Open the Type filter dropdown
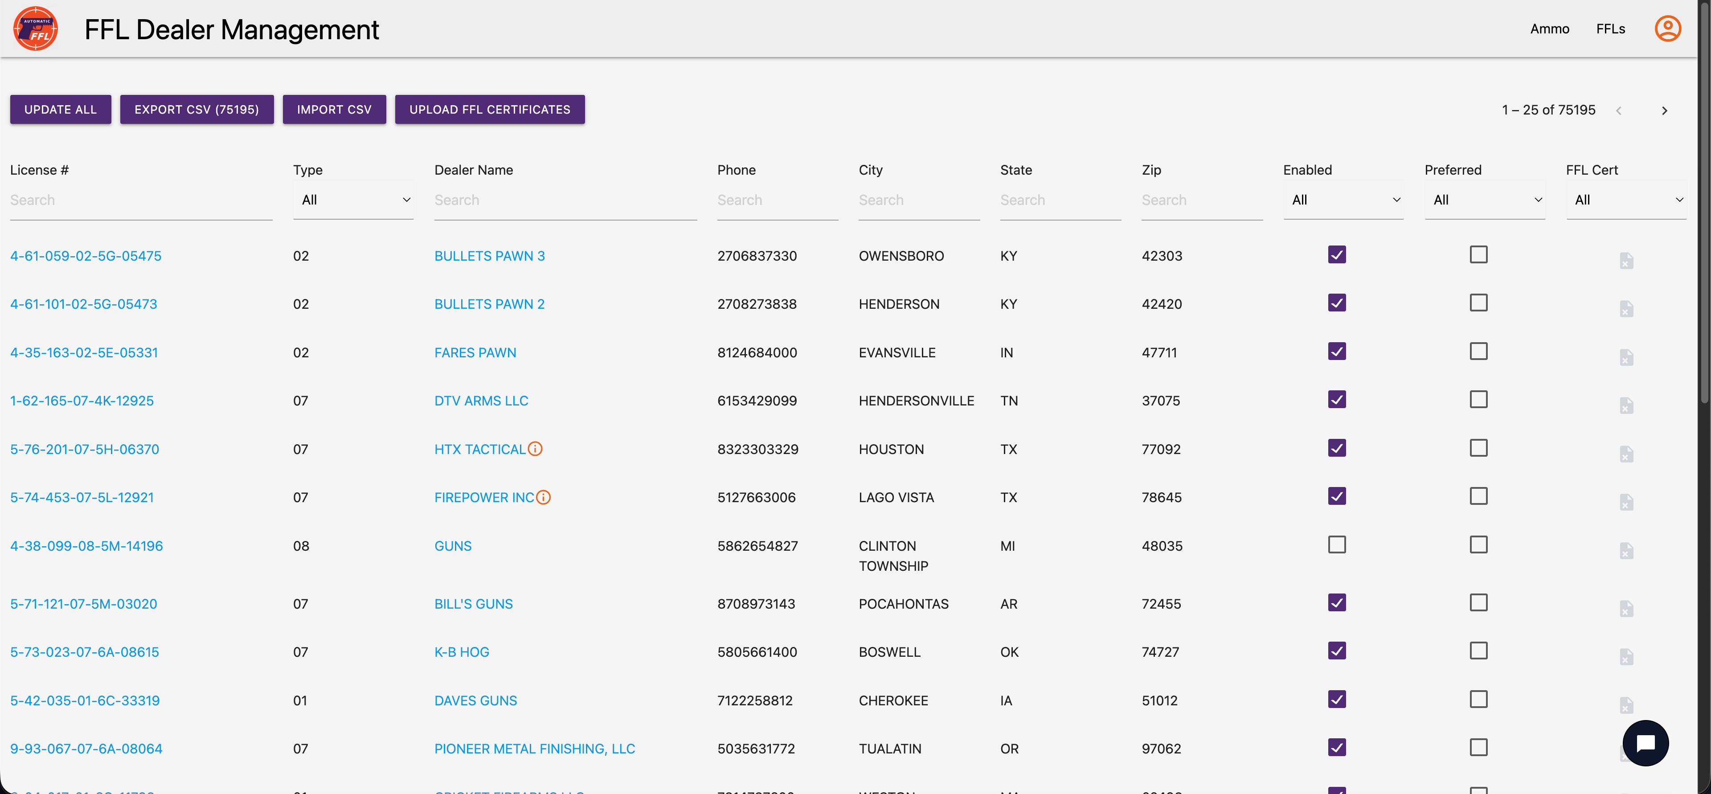This screenshot has width=1711, height=794. 353,199
